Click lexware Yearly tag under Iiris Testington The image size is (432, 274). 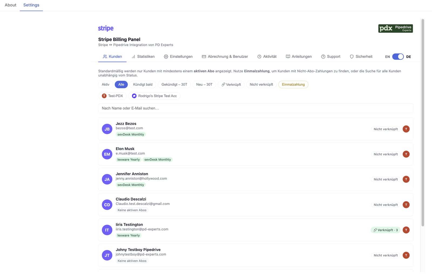click(x=129, y=235)
